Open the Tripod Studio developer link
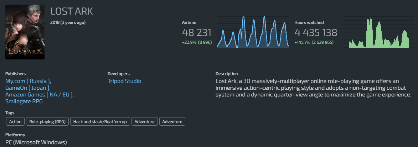418x147 pixels. click(124, 81)
